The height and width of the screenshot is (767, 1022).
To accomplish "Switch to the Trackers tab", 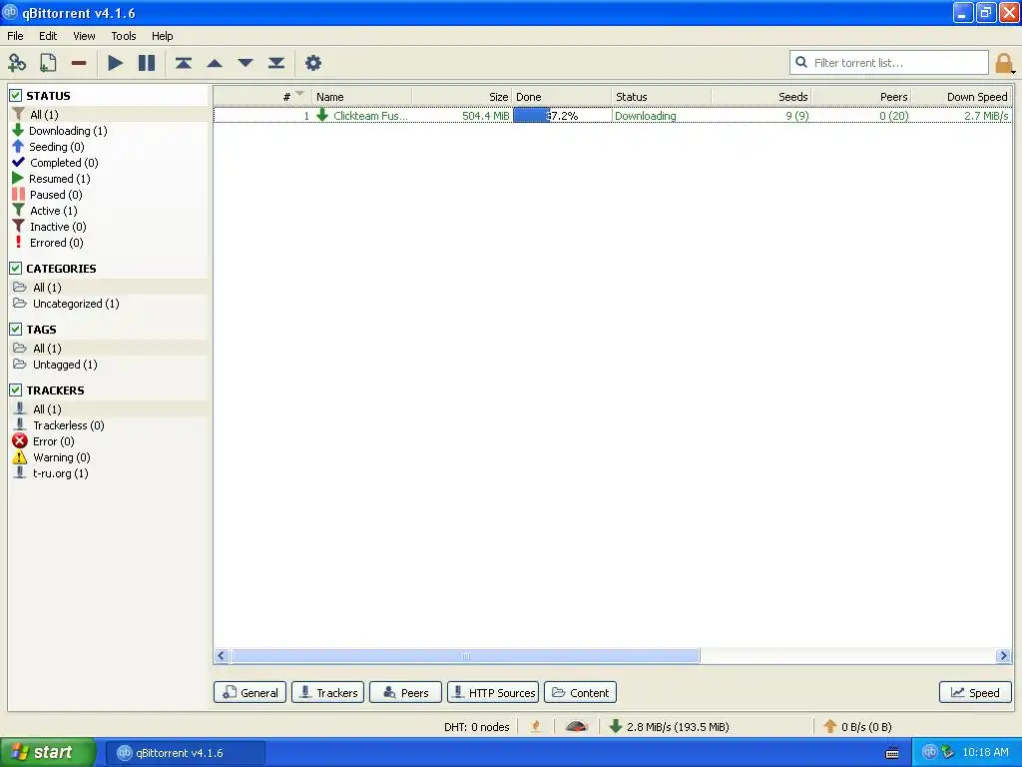I will point(327,693).
